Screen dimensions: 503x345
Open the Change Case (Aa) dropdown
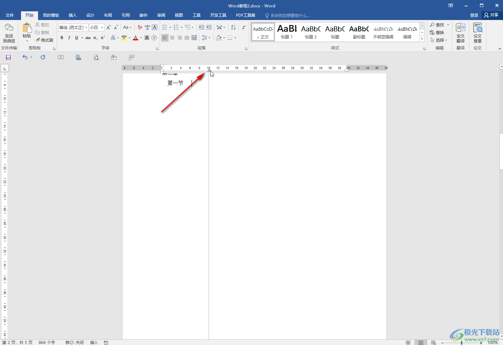click(128, 27)
